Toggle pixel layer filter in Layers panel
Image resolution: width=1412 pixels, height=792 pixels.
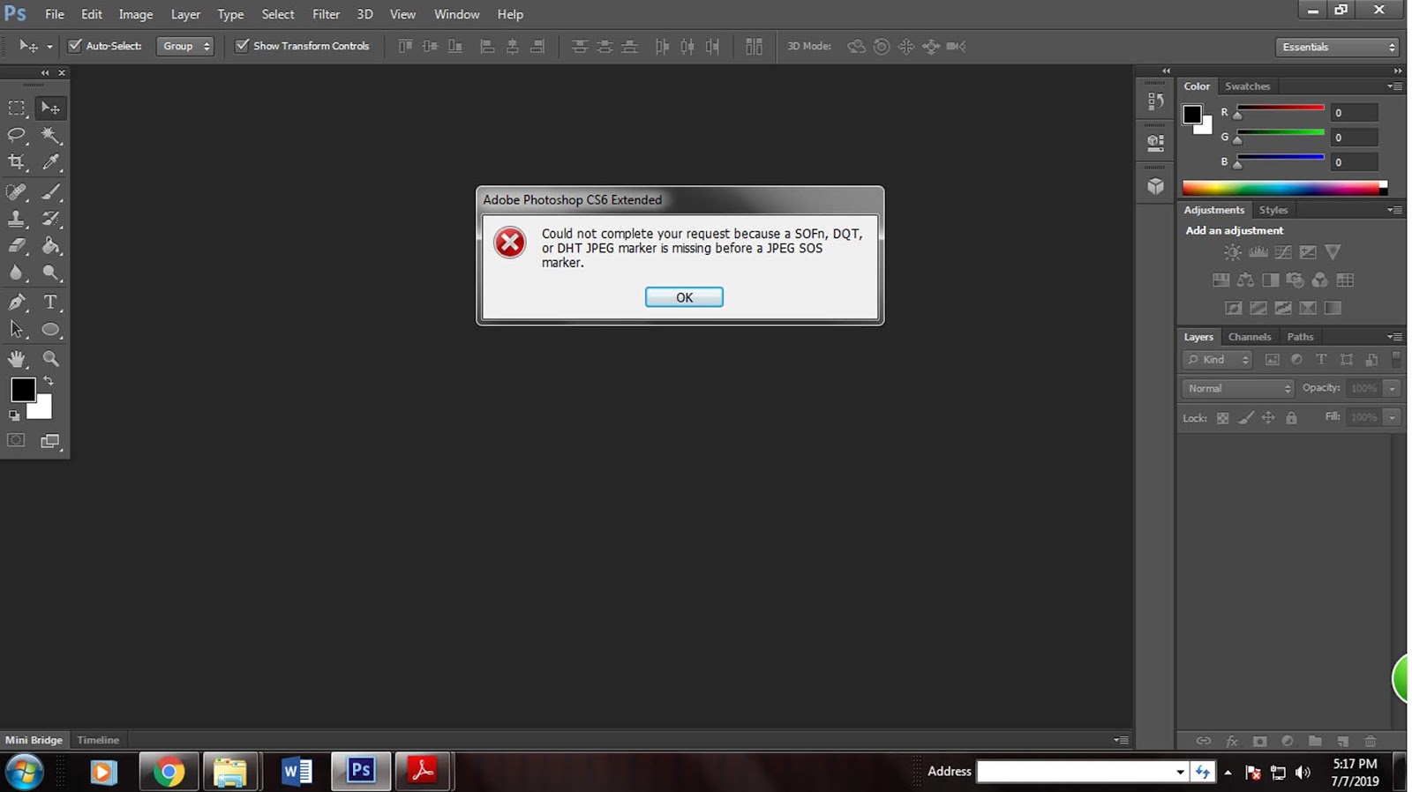pyautogui.click(x=1272, y=360)
